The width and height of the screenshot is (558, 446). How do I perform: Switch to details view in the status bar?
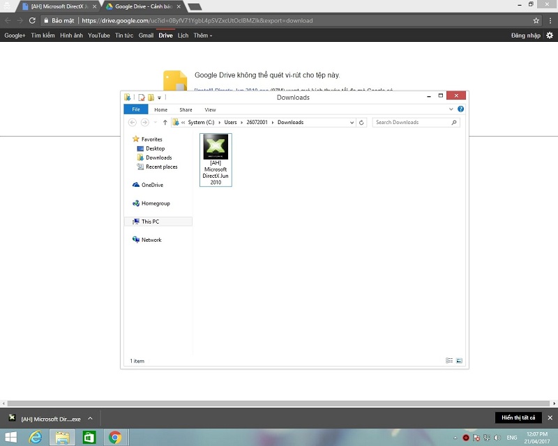pos(449,360)
